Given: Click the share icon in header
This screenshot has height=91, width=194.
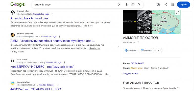Looking at the screenshot, I should coord(166,5).
